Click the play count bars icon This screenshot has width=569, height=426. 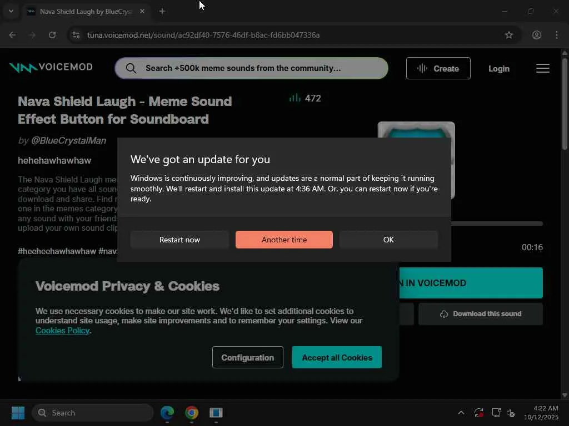(295, 98)
